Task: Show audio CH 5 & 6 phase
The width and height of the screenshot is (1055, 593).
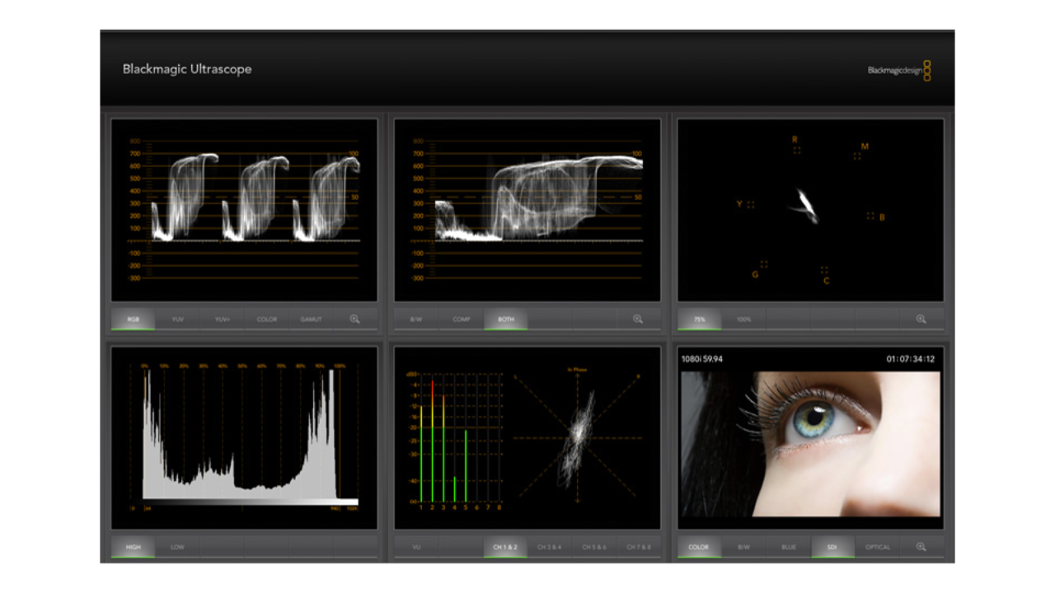Action: pyautogui.click(x=594, y=547)
